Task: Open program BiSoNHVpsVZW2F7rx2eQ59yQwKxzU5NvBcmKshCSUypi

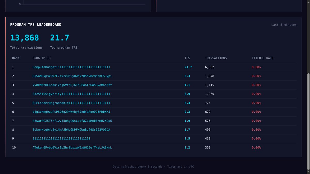Action: pos(72,76)
